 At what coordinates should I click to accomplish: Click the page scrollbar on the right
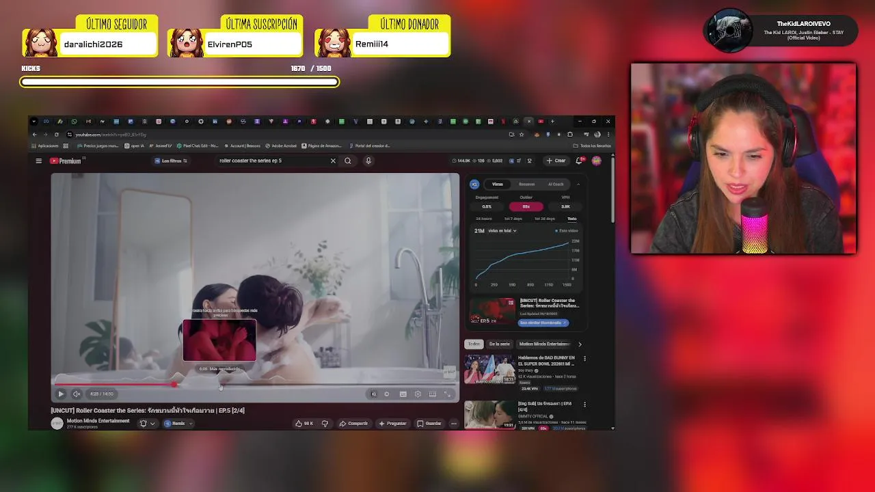612,189
